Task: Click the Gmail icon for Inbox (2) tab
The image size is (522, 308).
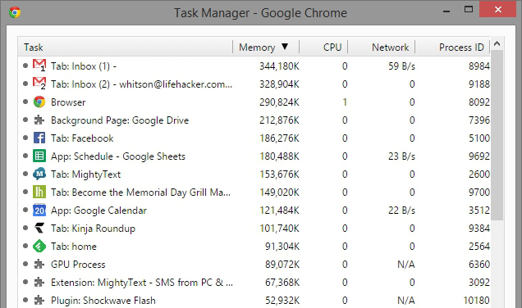Action: [x=39, y=83]
